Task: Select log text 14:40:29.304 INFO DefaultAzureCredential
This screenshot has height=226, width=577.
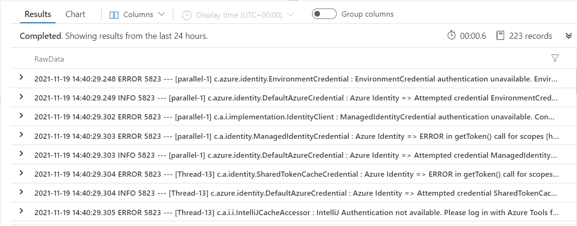Action: pos(297,193)
